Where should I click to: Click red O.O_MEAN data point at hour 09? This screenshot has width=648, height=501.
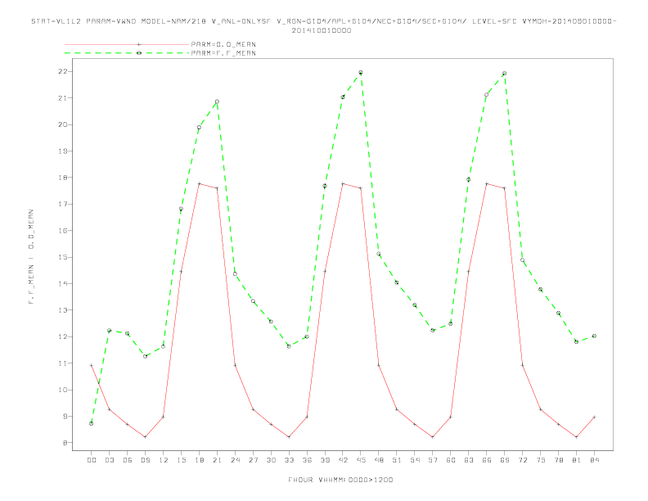point(145,437)
